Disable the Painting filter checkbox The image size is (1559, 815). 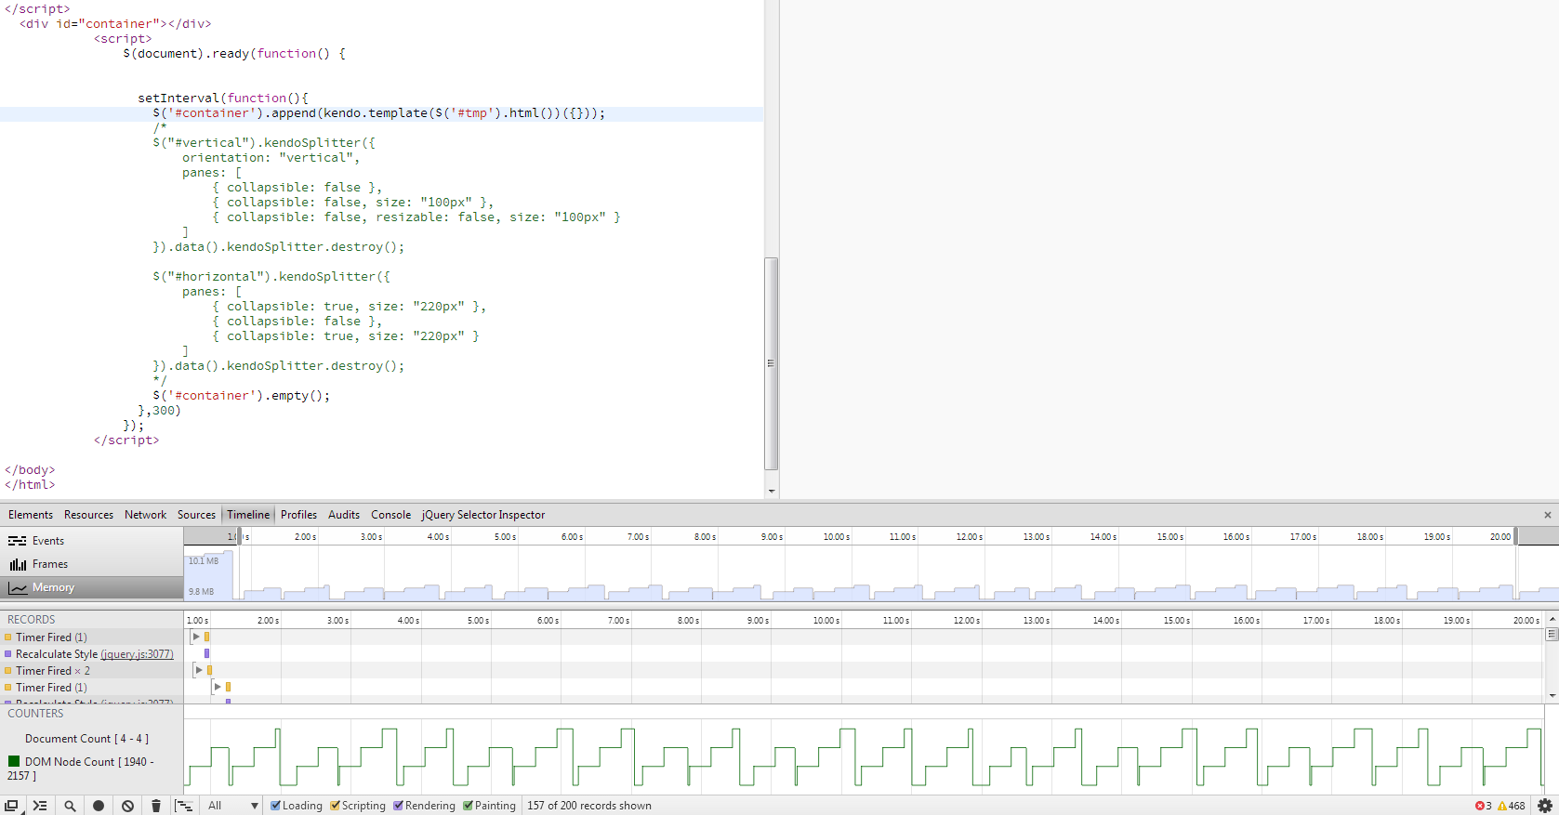469,806
